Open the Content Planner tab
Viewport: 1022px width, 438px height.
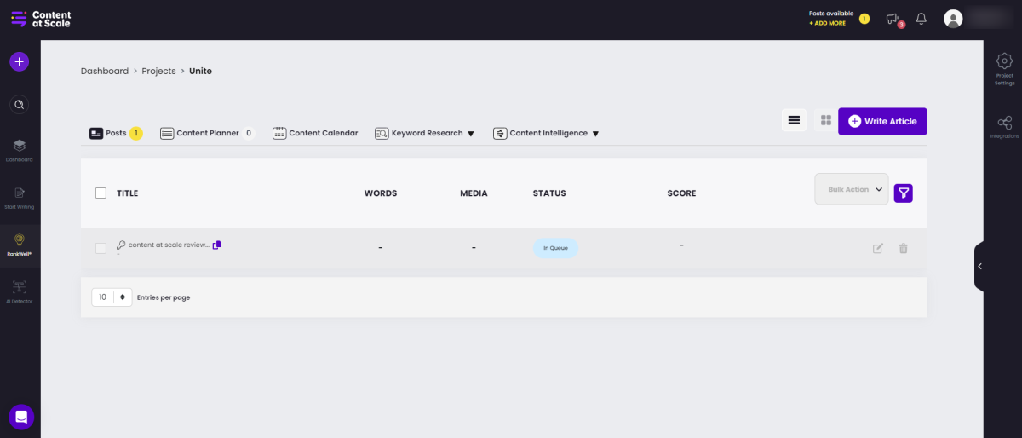[208, 133]
